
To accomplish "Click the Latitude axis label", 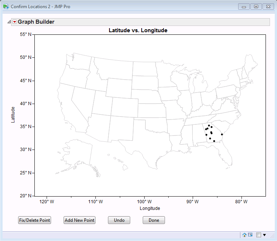I will (x=13, y=115).
